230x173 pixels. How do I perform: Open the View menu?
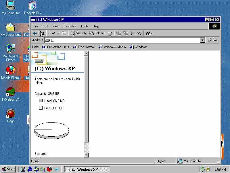point(55,26)
